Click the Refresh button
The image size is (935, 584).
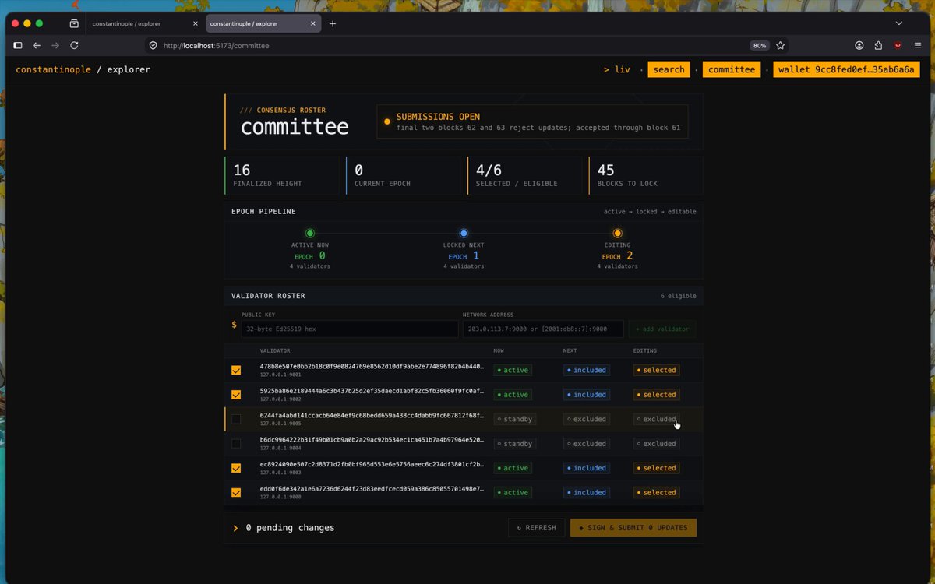coord(536,528)
